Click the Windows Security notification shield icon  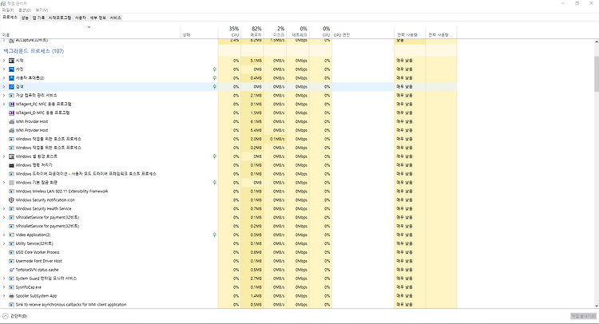point(11,200)
